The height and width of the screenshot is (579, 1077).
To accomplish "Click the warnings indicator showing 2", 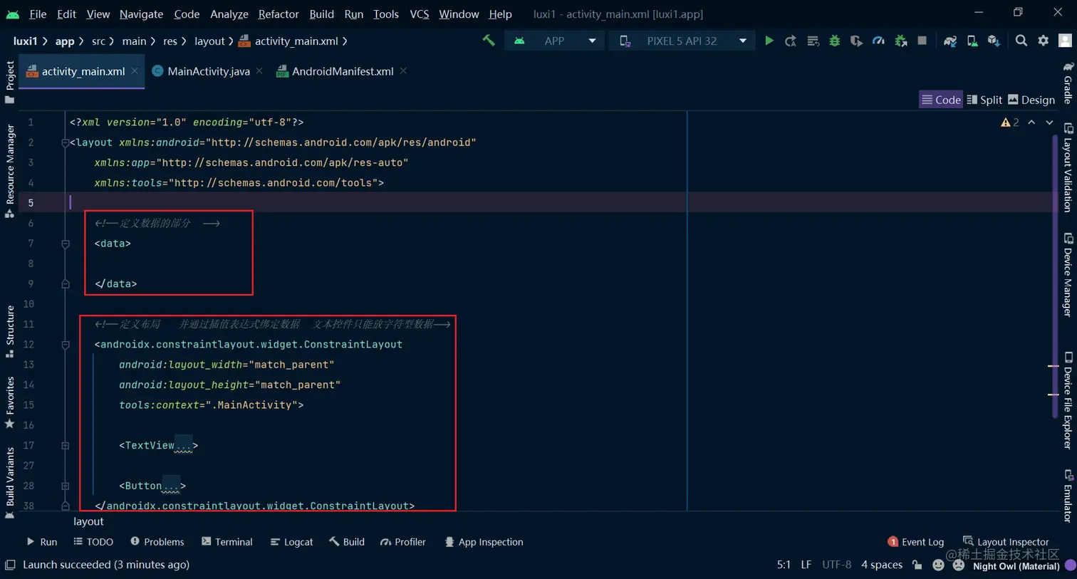I will click(1010, 122).
